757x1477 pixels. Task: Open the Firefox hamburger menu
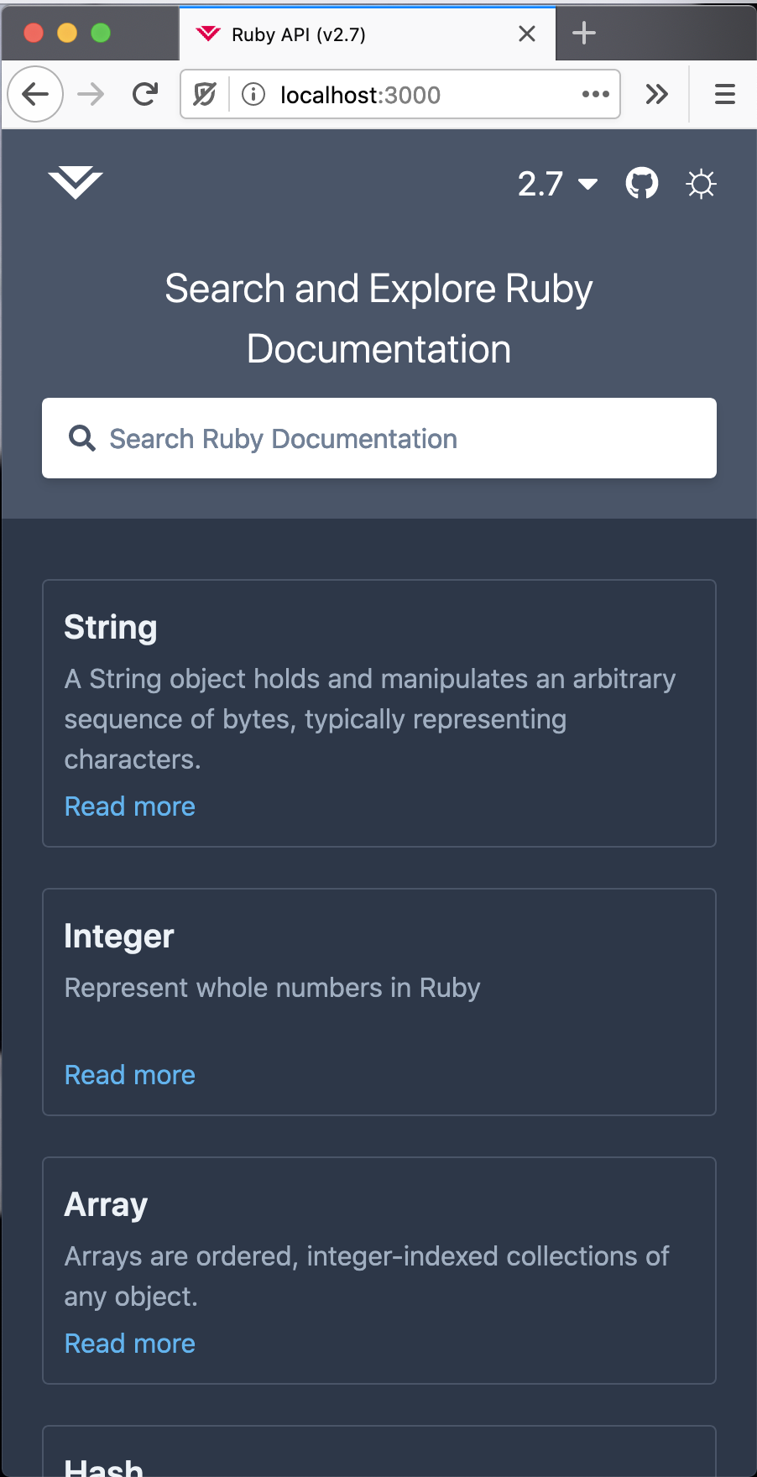pyautogui.click(x=725, y=94)
